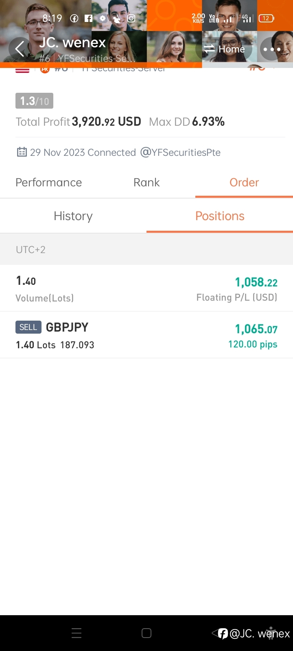Screen dimensions: 293x651
Task: Open the History sub-tab
Action: pyautogui.click(x=73, y=216)
